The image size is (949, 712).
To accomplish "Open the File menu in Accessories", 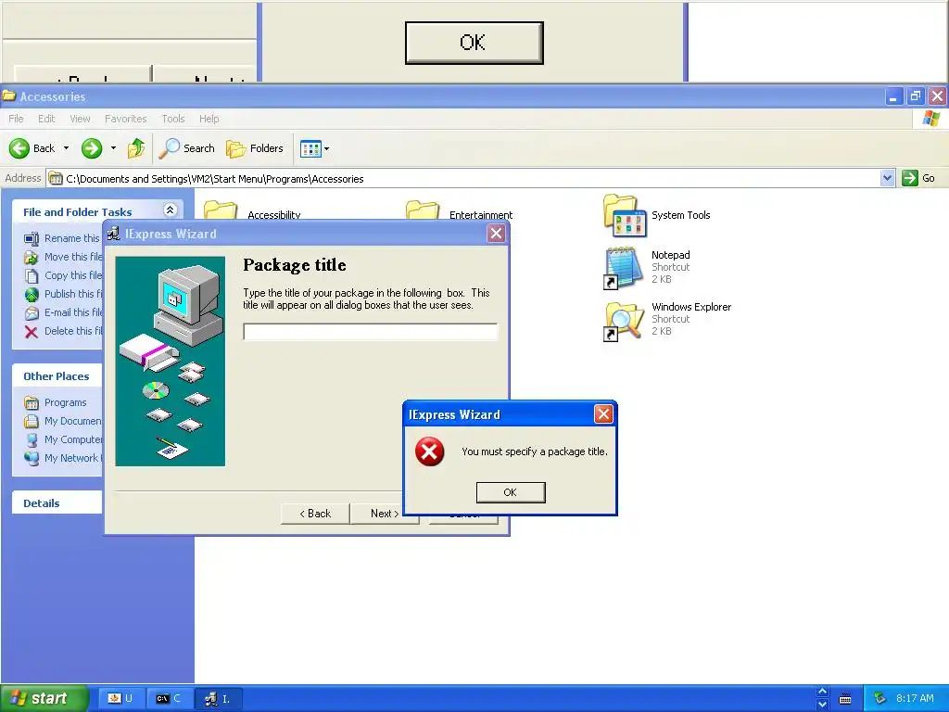I will pyautogui.click(x=17, y=119).
